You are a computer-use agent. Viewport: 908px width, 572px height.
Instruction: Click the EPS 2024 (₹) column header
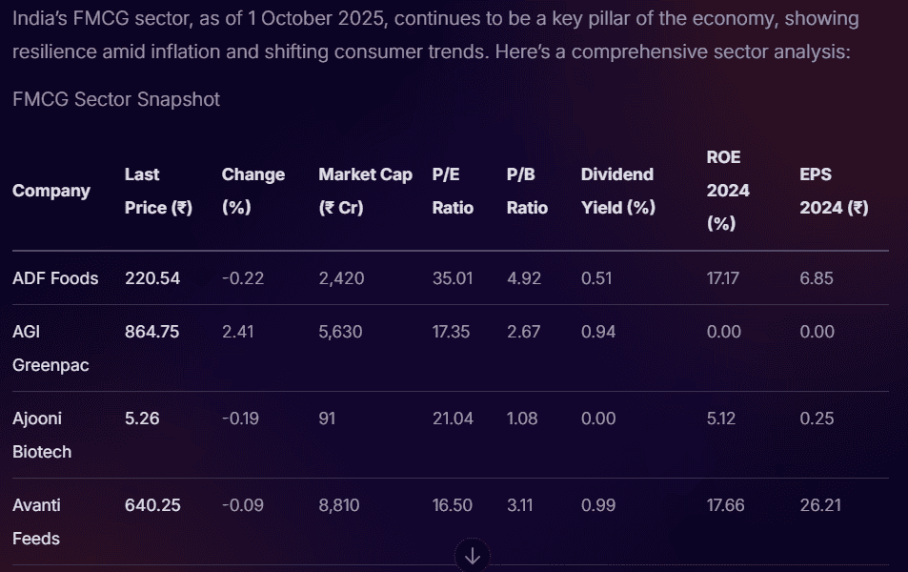click(x=834, y=191)
